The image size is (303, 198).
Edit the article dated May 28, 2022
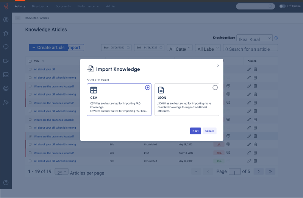click(249, 144)
